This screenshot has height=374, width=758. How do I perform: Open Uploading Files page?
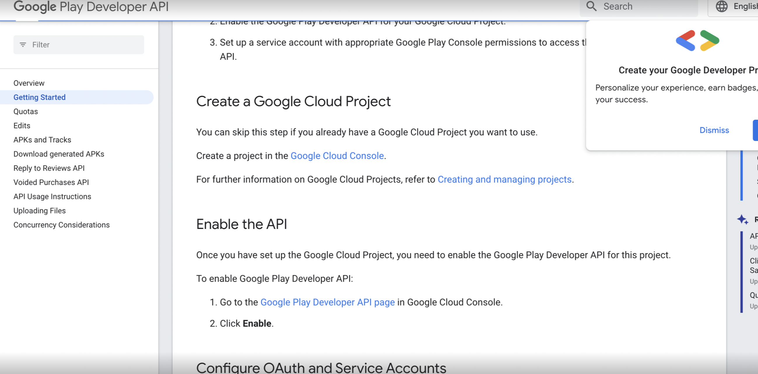(x=39, y=211)
